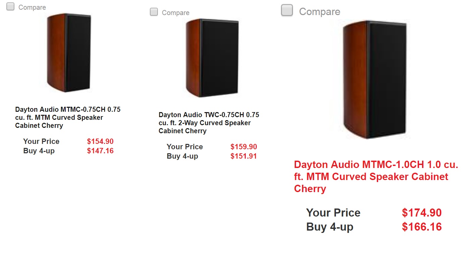Viewport: 468px width, 253px height.
Task: View the large MTMC-1.0CH cabinet image
Action: (x=375, y=80)
